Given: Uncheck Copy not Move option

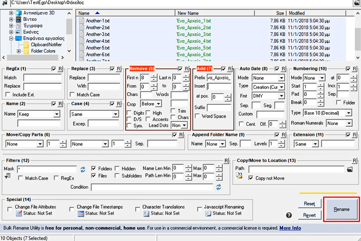Looking at the screenshot, I should tap(251, 178).
